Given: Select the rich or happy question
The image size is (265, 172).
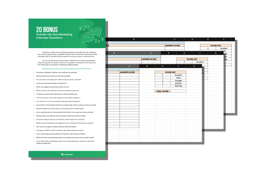Looking at the screenshot, I should click(66, 105).
